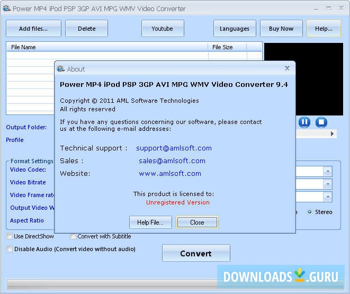This screenshot has width=350, height=294.
Task: Click the Close button in About dialog
Action: click(197, 222)
